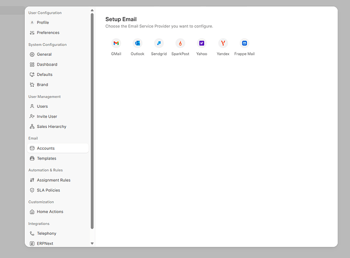Go to General system configuration

(58, 54)
